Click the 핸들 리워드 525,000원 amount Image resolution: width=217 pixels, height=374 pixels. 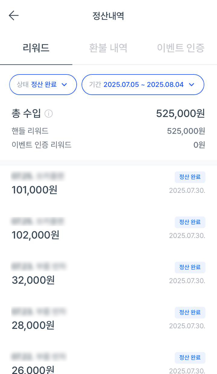click(186, 131)
